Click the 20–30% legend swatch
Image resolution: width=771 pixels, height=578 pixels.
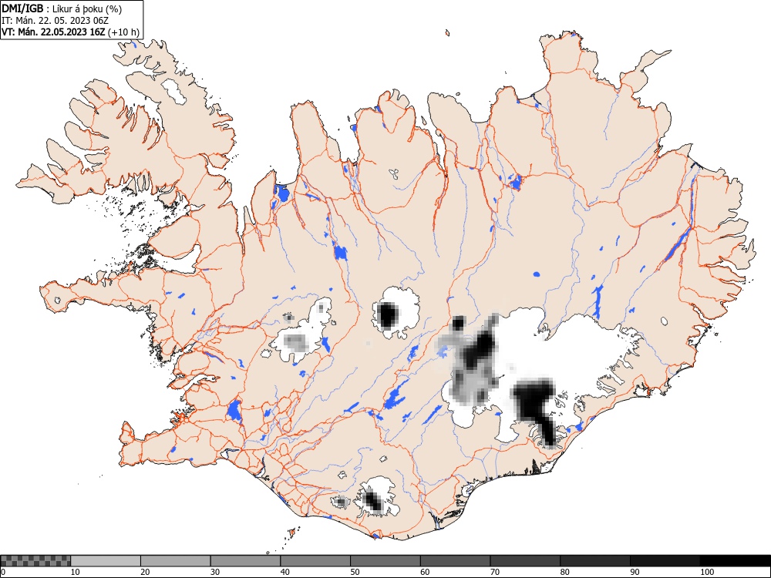pos(176,561)
